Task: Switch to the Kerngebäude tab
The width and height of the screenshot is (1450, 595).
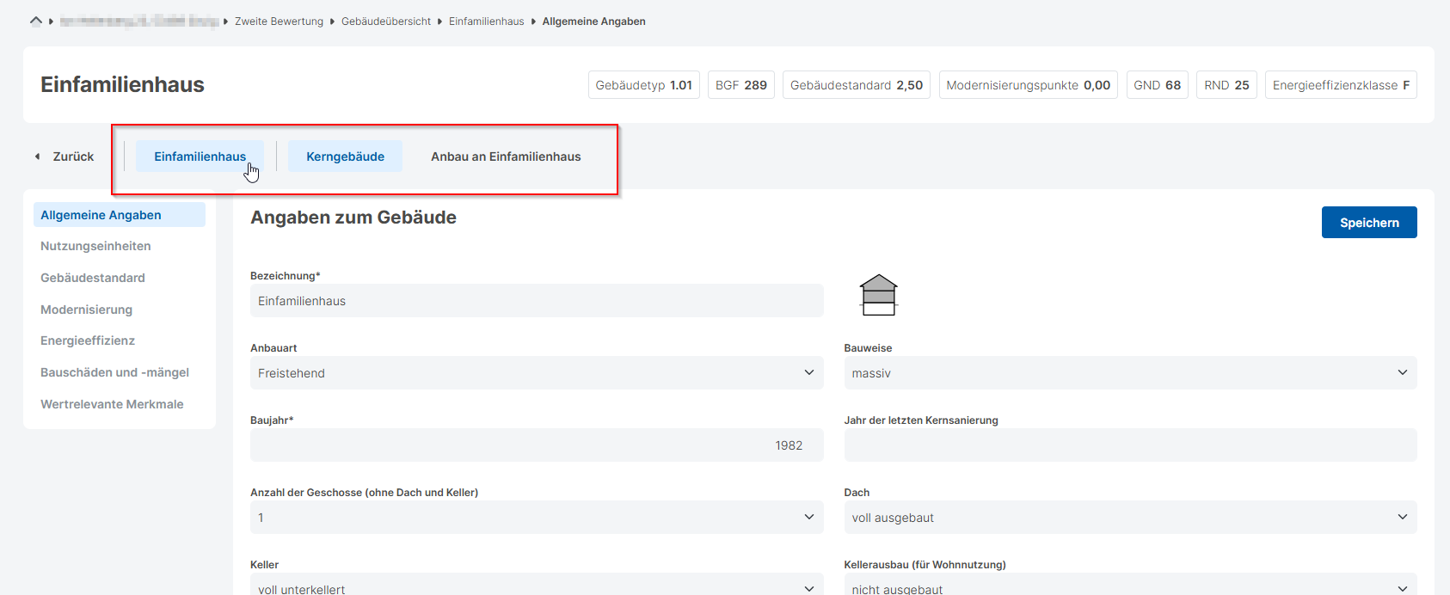Action: [345, 156]
